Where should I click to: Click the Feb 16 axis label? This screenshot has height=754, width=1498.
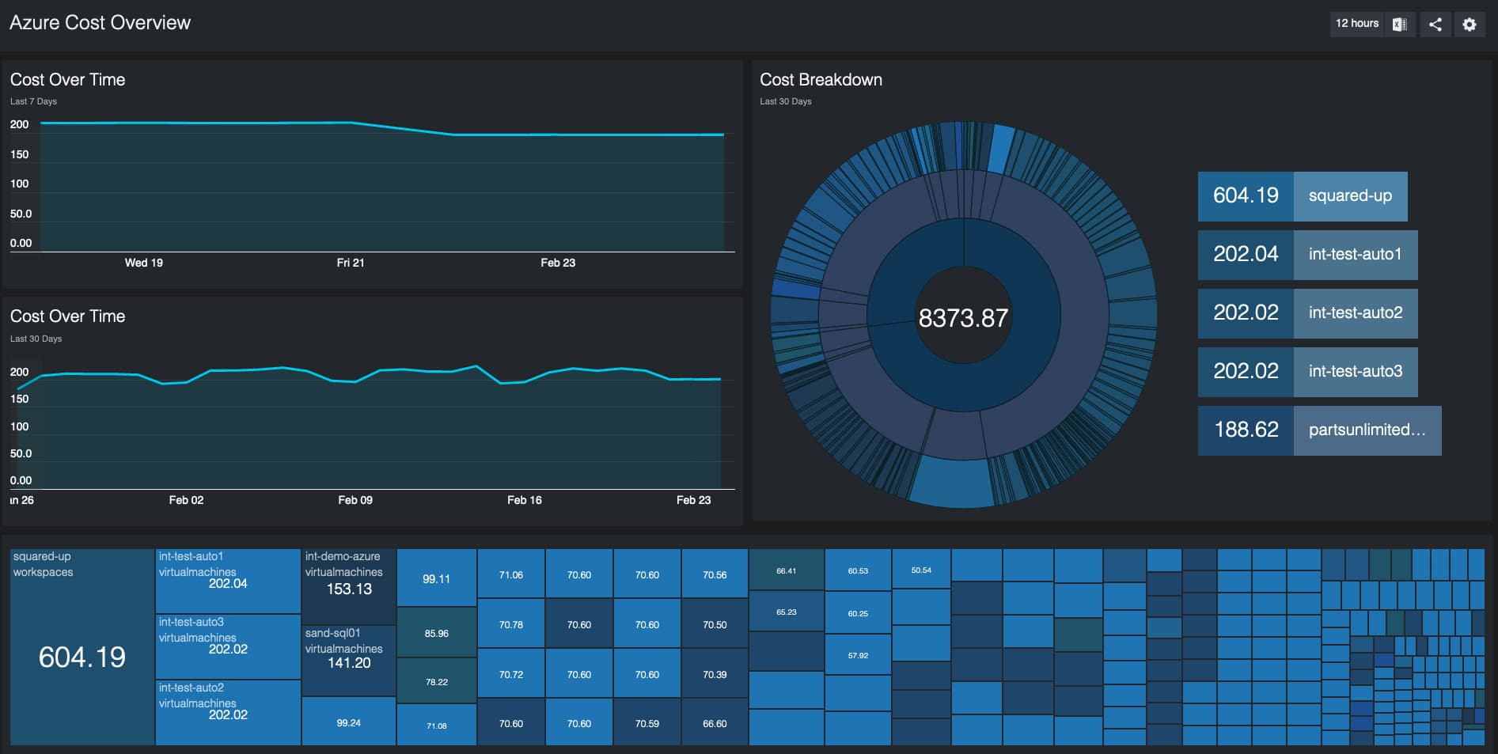click(x=525, y=500)
